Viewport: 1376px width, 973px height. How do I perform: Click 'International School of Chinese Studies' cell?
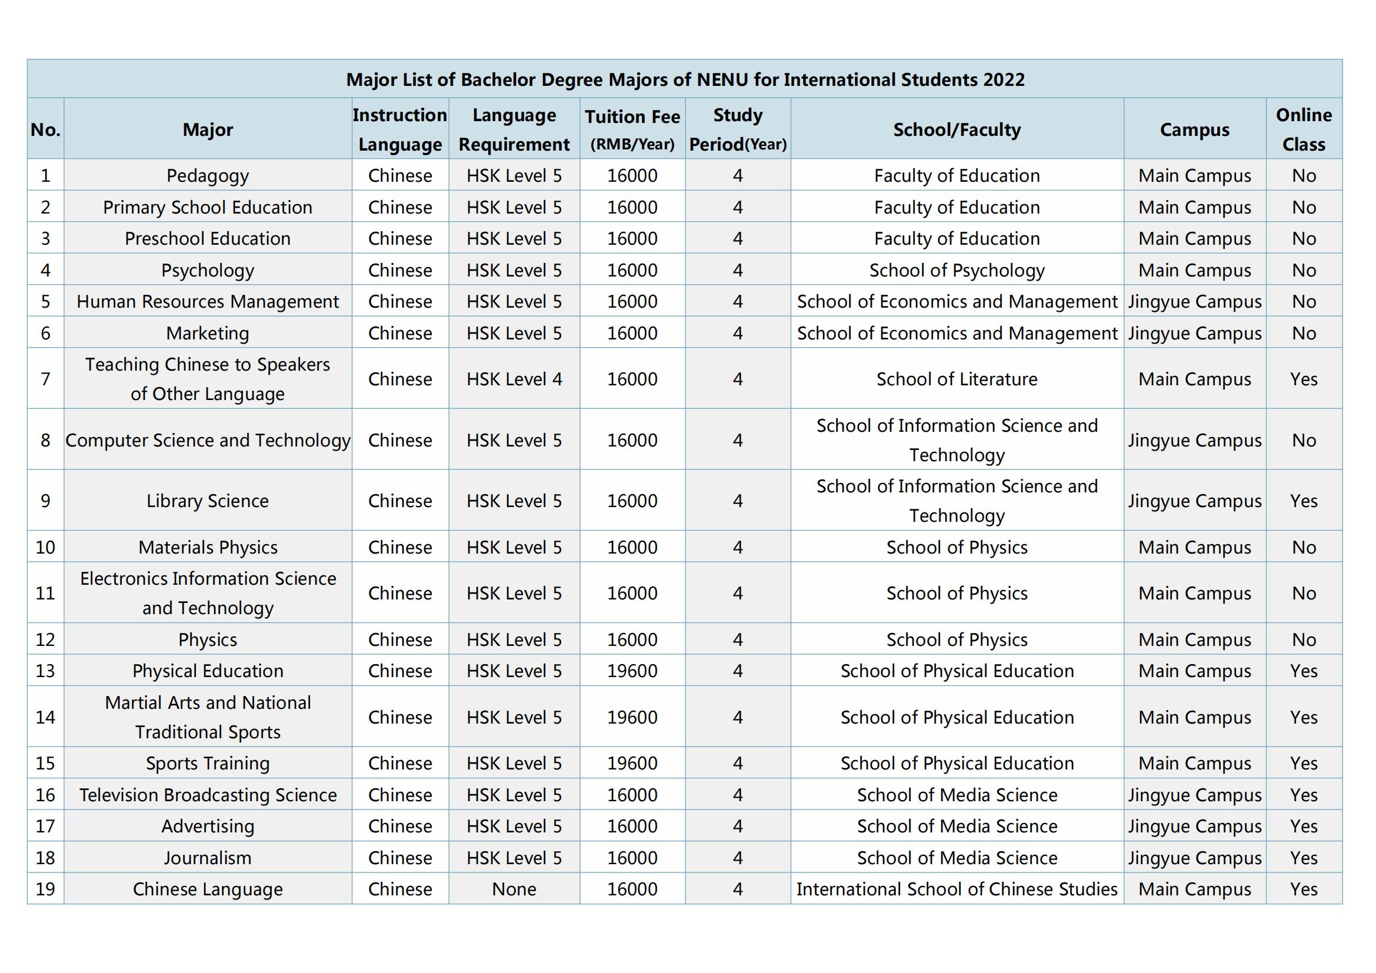pos(957,889)
